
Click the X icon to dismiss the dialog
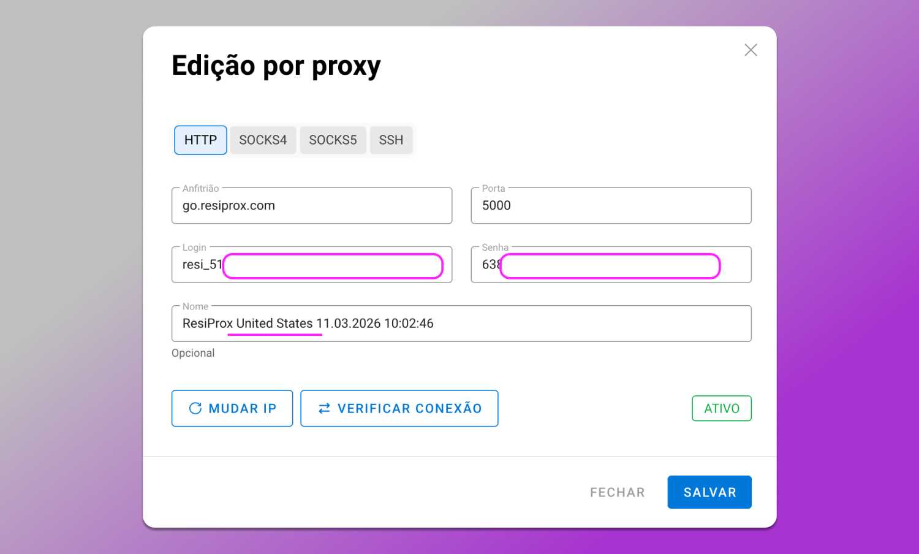tap(751, 50)
